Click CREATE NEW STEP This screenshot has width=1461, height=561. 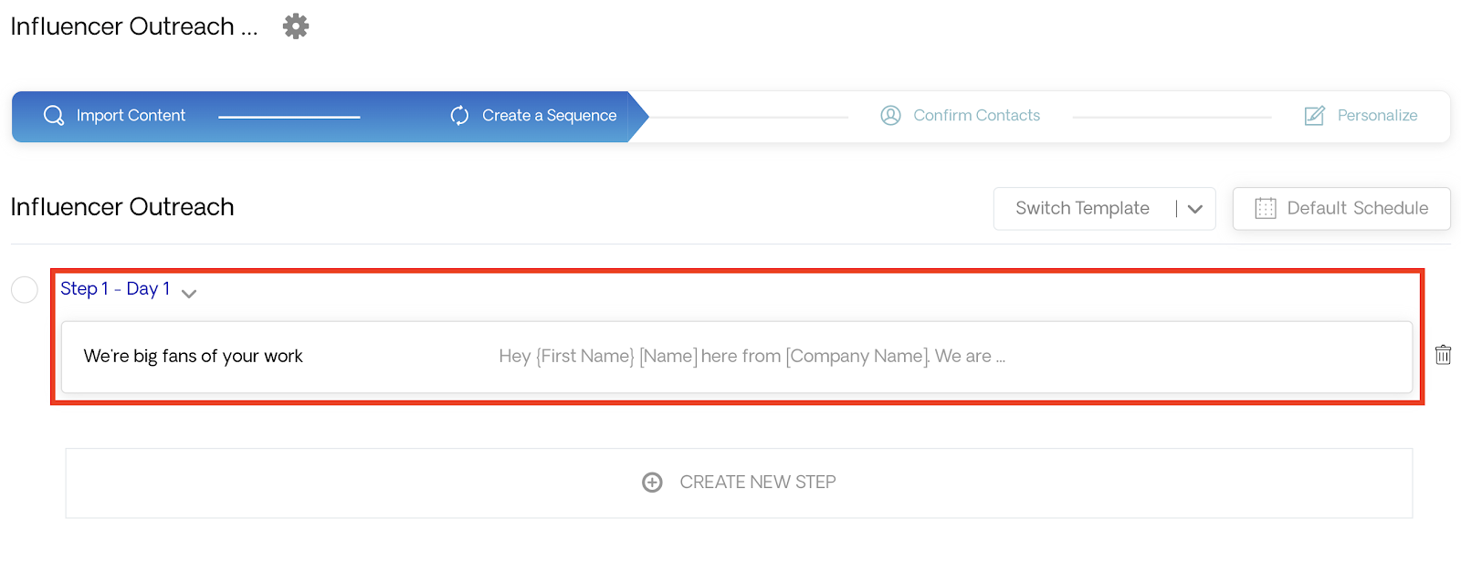point(739,483)
